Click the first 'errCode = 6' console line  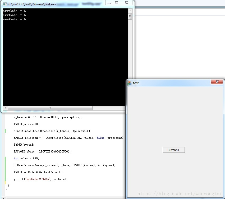tap(14, 11)
